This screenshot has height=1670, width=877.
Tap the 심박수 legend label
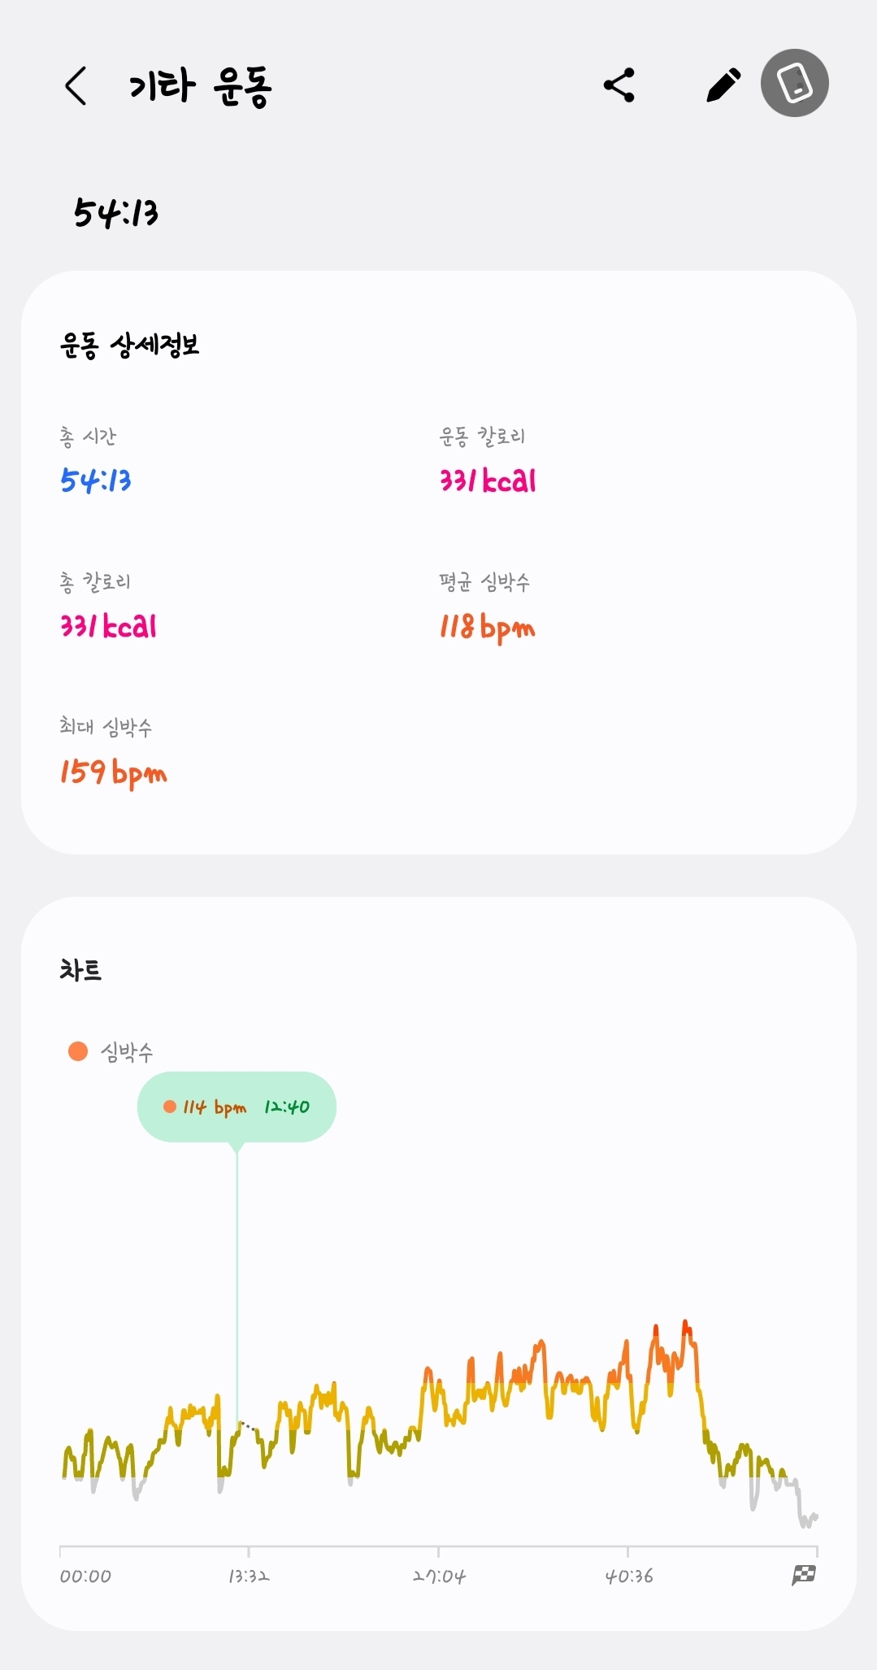tap(127, 1052)
